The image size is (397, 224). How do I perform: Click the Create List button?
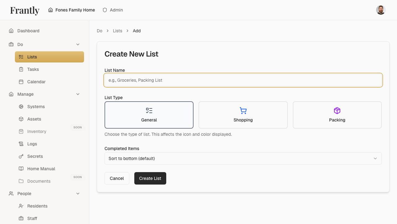coord(150,178)
